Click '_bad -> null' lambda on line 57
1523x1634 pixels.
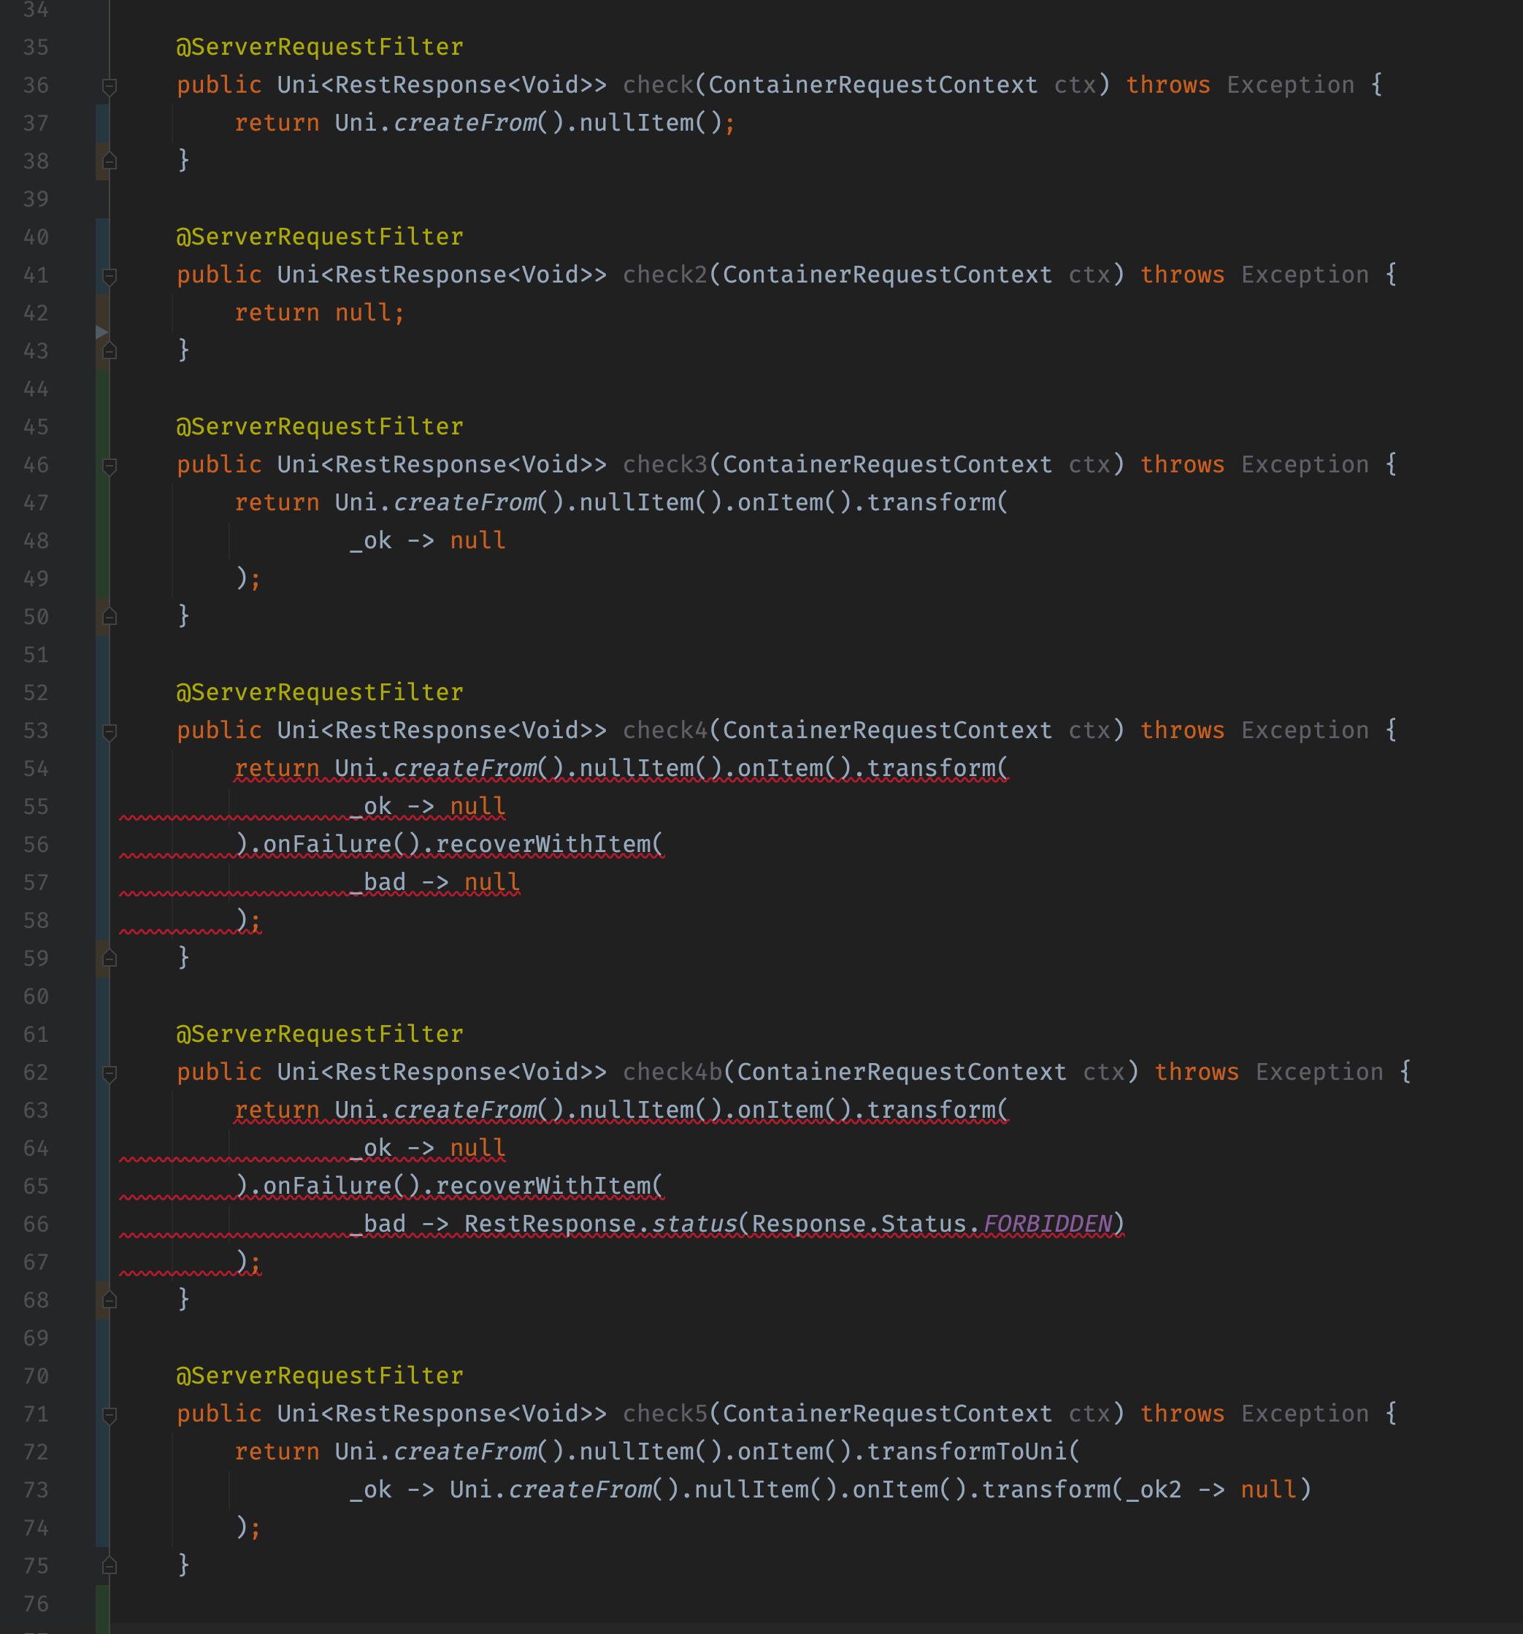435,883
